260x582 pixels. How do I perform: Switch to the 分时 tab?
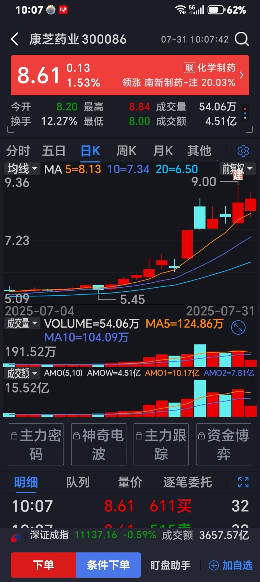pyautogui.click(x=18, y=151)
